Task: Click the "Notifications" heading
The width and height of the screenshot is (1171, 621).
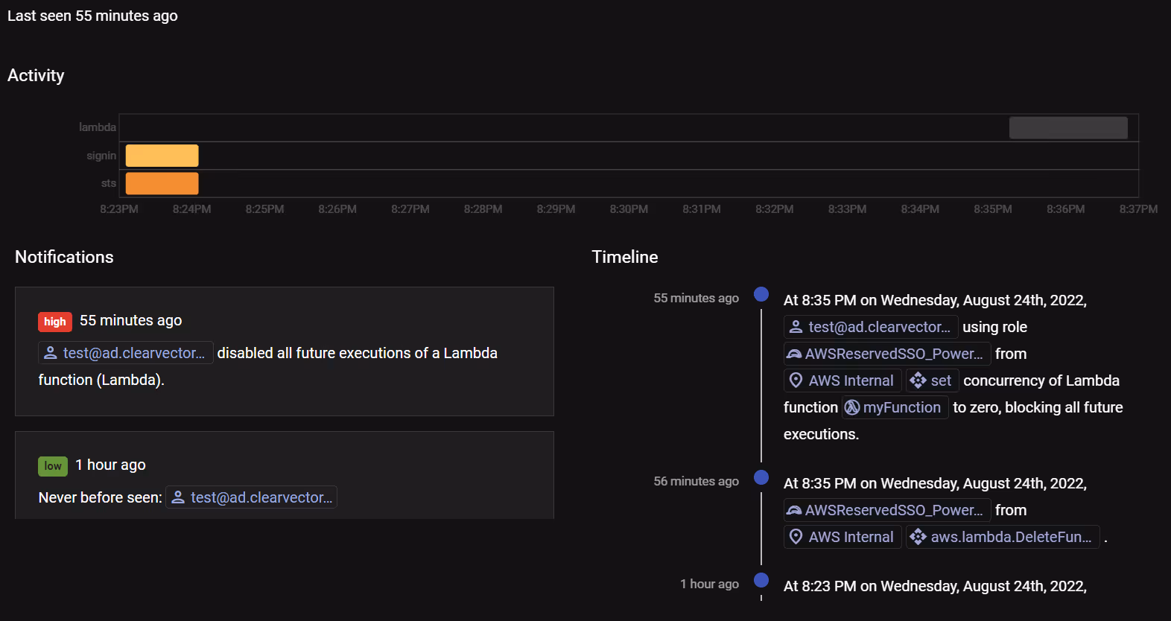Action: point(64,257)
